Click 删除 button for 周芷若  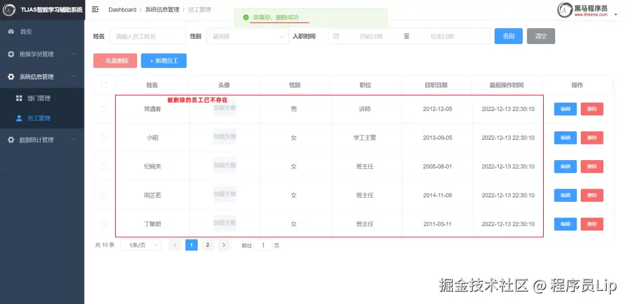point(592,195)
